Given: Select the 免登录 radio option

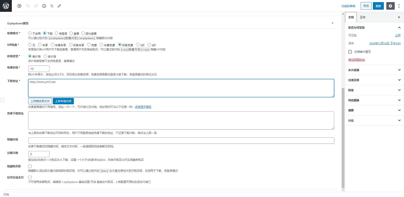Looking at the screenshot, I should pyautogui.click(x=56, y=33).
